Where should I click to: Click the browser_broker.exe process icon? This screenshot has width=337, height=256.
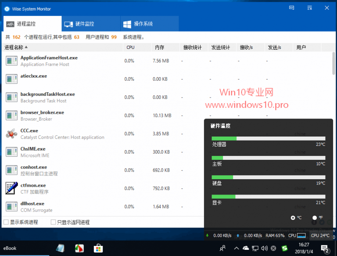coord(11,115)
